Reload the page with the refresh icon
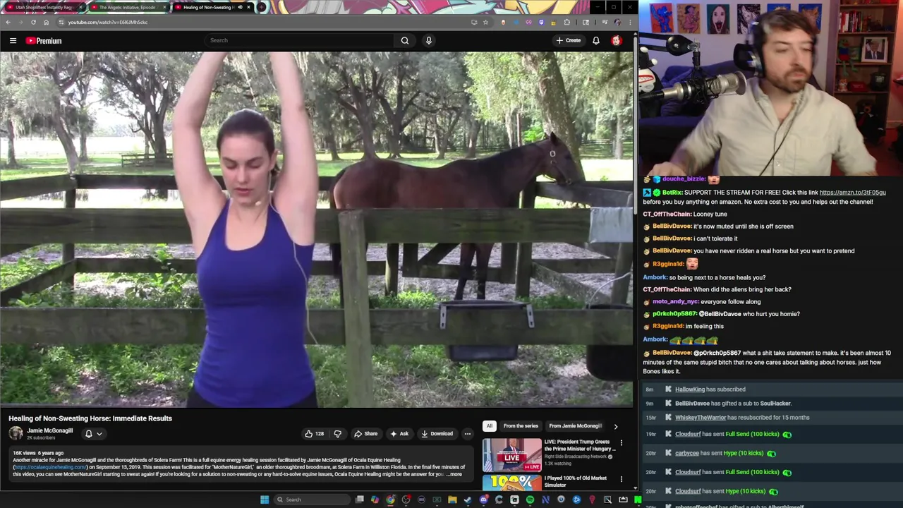The width and height of the screenshot is (903, 508). pos(33,22)
